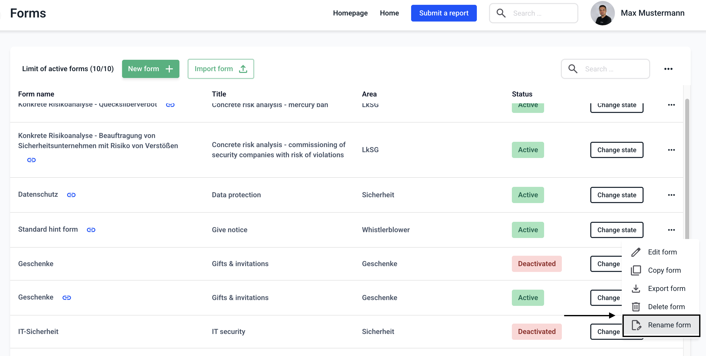Open the table options three-dot menu near search
Viewport: 706px width, 356px height.
click(668, 69)
